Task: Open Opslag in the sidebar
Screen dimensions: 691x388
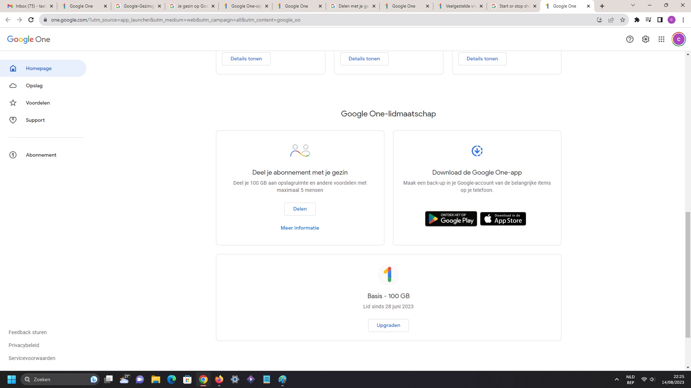Action: [43, 86]
